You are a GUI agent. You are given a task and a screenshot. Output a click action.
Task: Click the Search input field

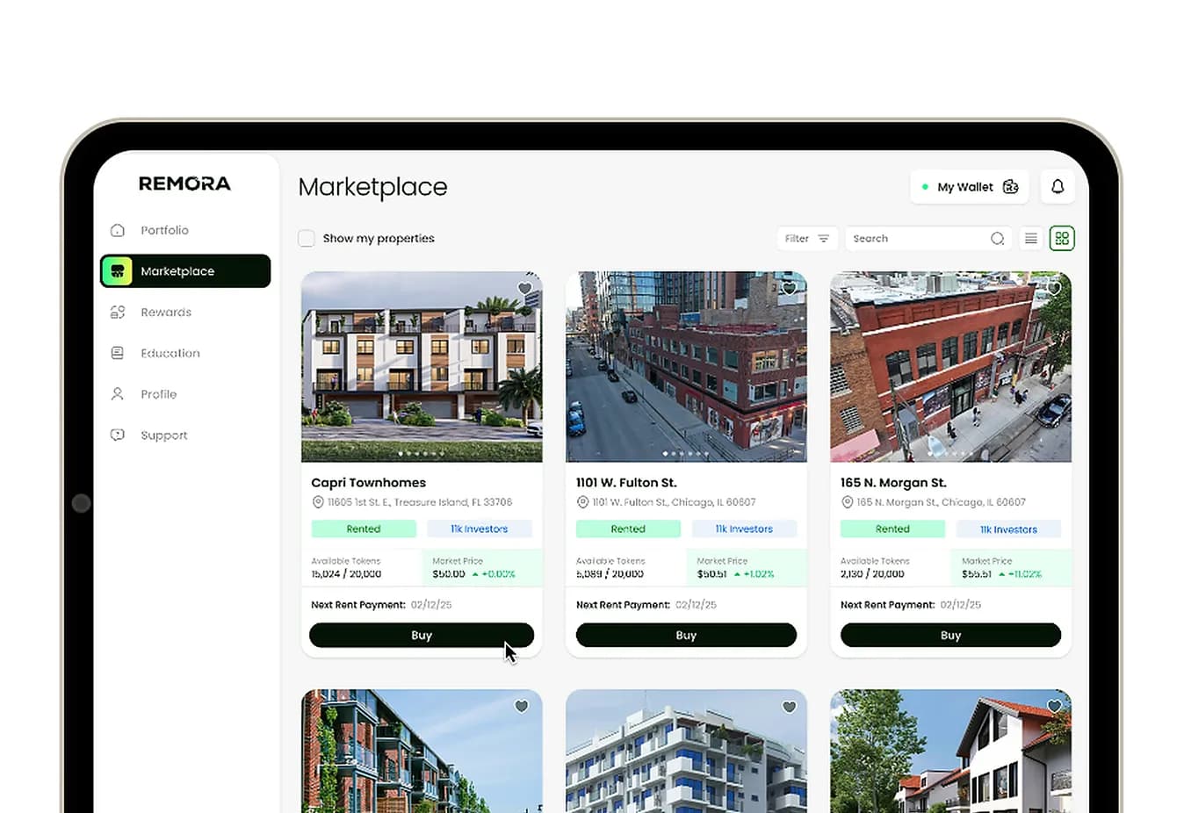[x=928, y=239]
